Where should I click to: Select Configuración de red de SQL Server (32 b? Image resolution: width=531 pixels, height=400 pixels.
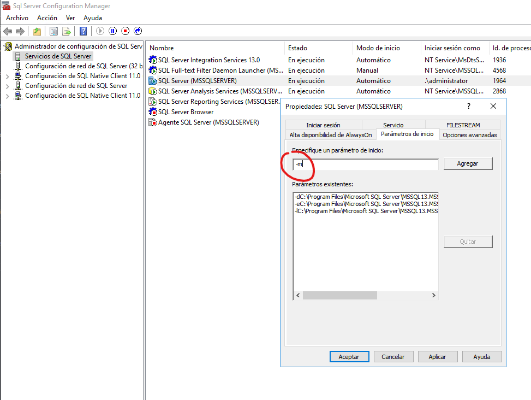pos(83,66)
